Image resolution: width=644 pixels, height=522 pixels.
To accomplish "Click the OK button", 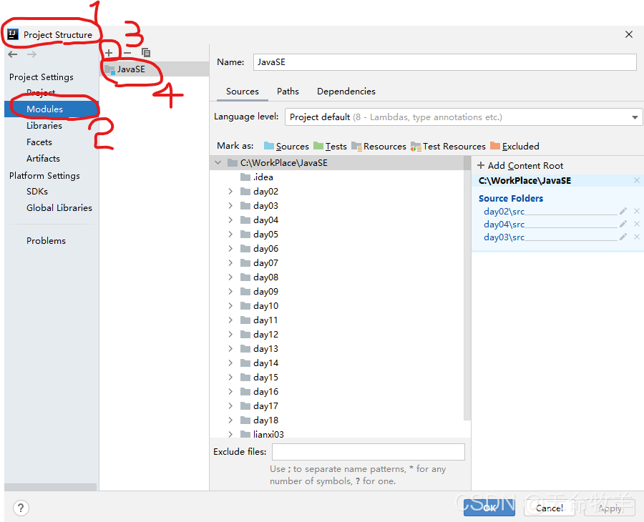I will (x=489, y=508).
